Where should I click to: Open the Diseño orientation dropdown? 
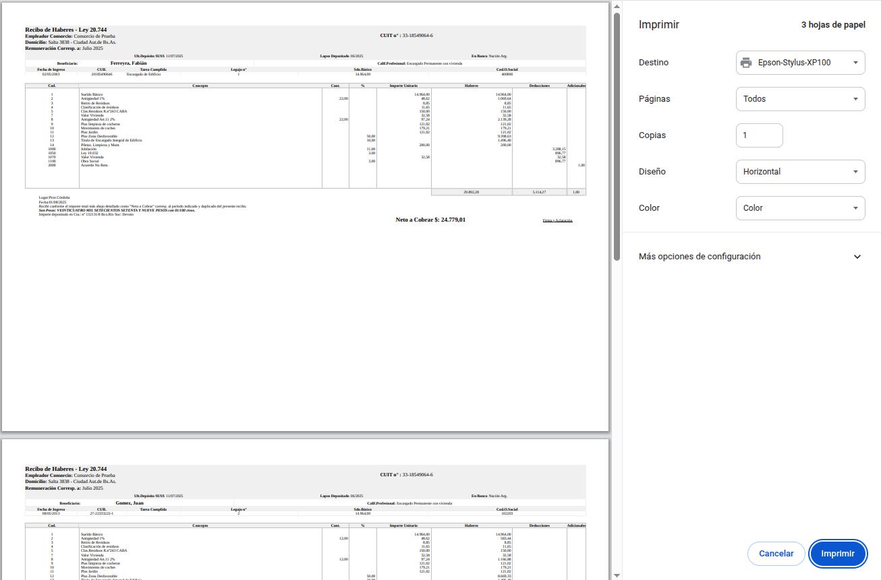point(800,172)
